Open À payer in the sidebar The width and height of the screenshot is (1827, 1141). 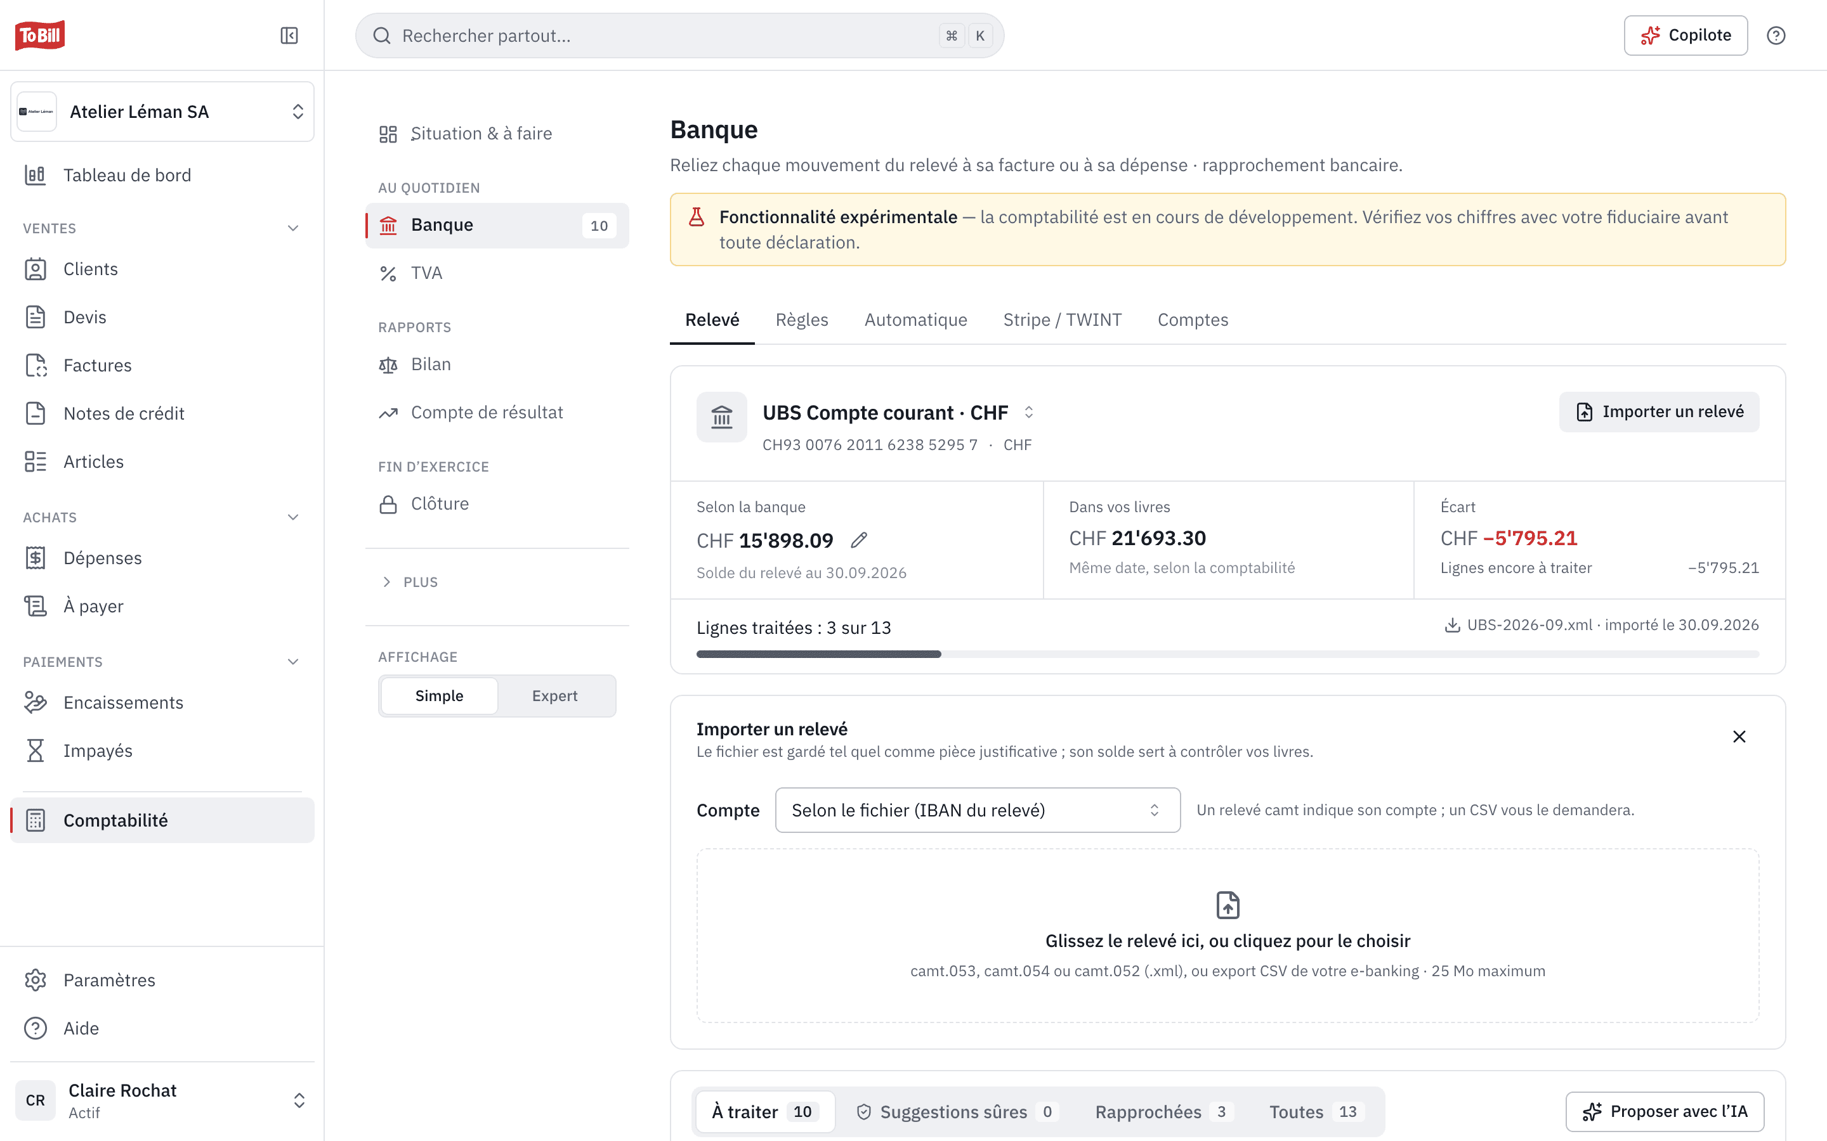[x=162, y=606]
